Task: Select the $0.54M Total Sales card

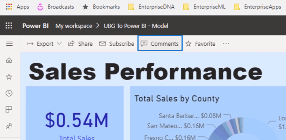Action: pos(75,113)
